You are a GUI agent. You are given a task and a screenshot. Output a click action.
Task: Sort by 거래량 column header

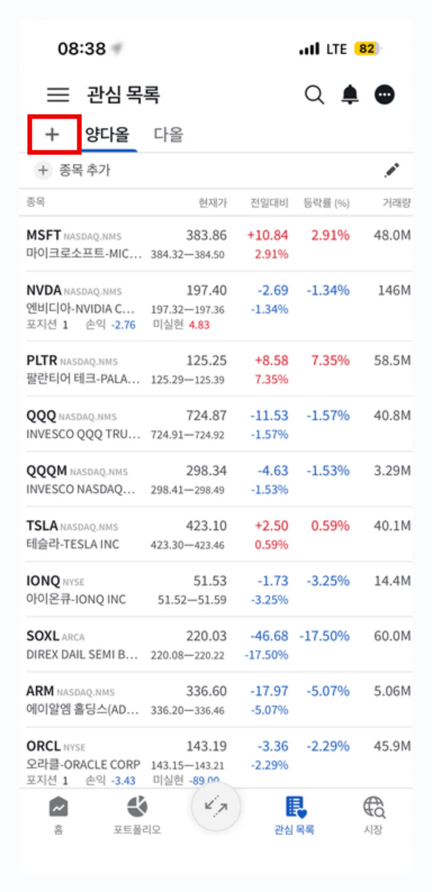click(x=396, y=203)
